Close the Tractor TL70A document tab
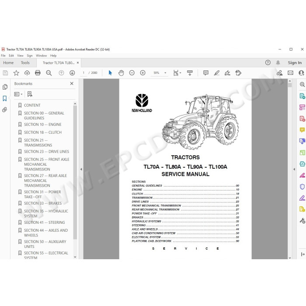Screen dimensions: 306x306 click(78, 63)
